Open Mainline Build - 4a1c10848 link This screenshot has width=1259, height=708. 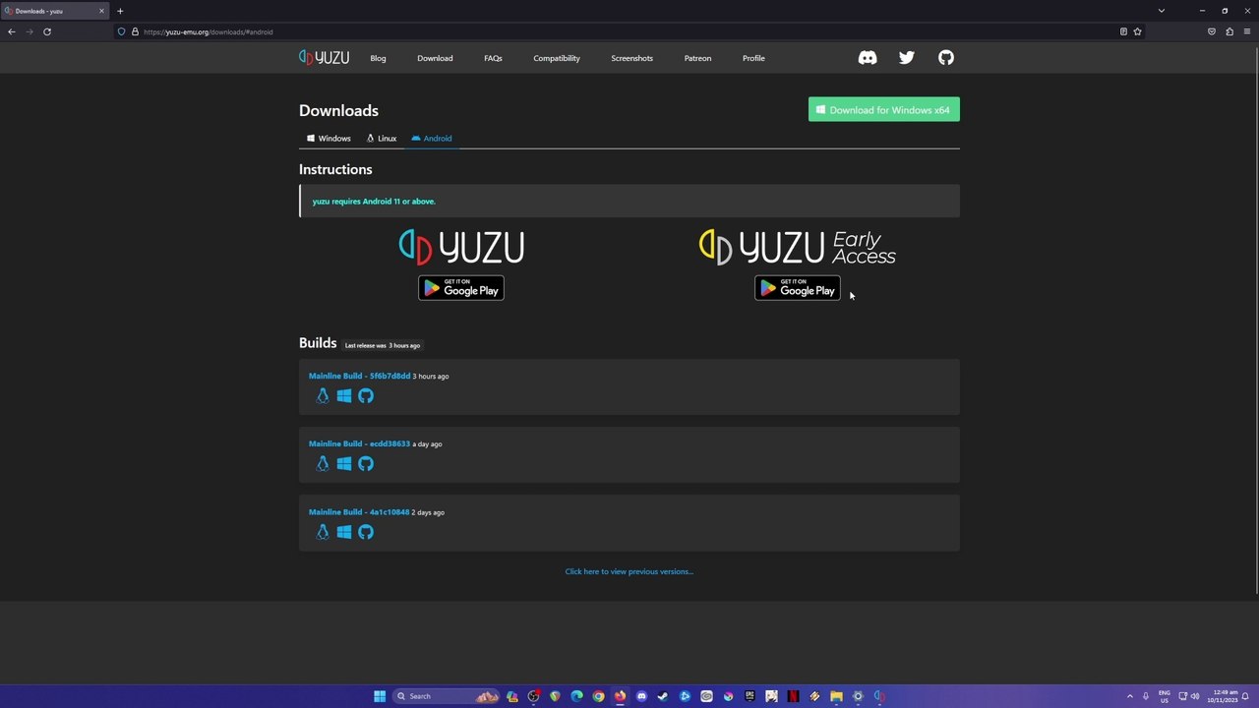[359, 512]
